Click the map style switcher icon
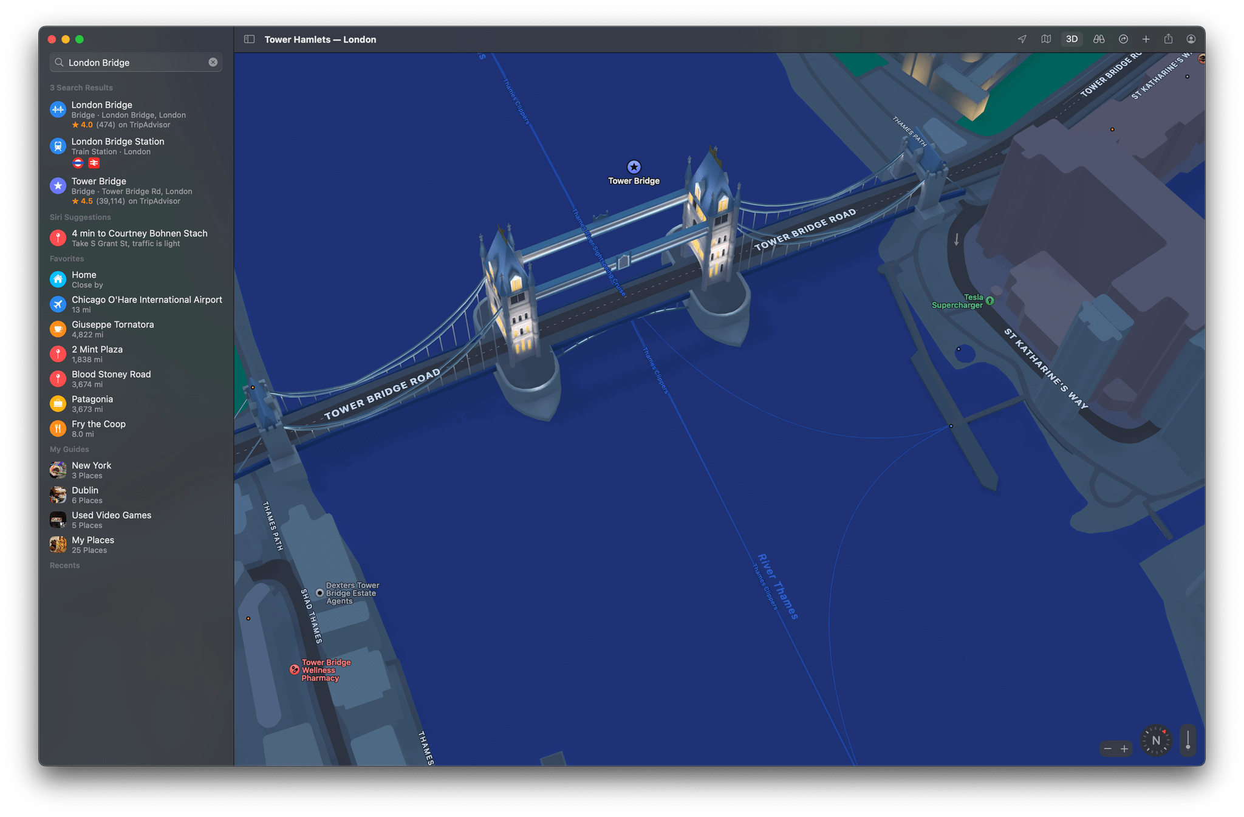The height and width of the screenshot is (817, 1244). [x=1046, y=39]
